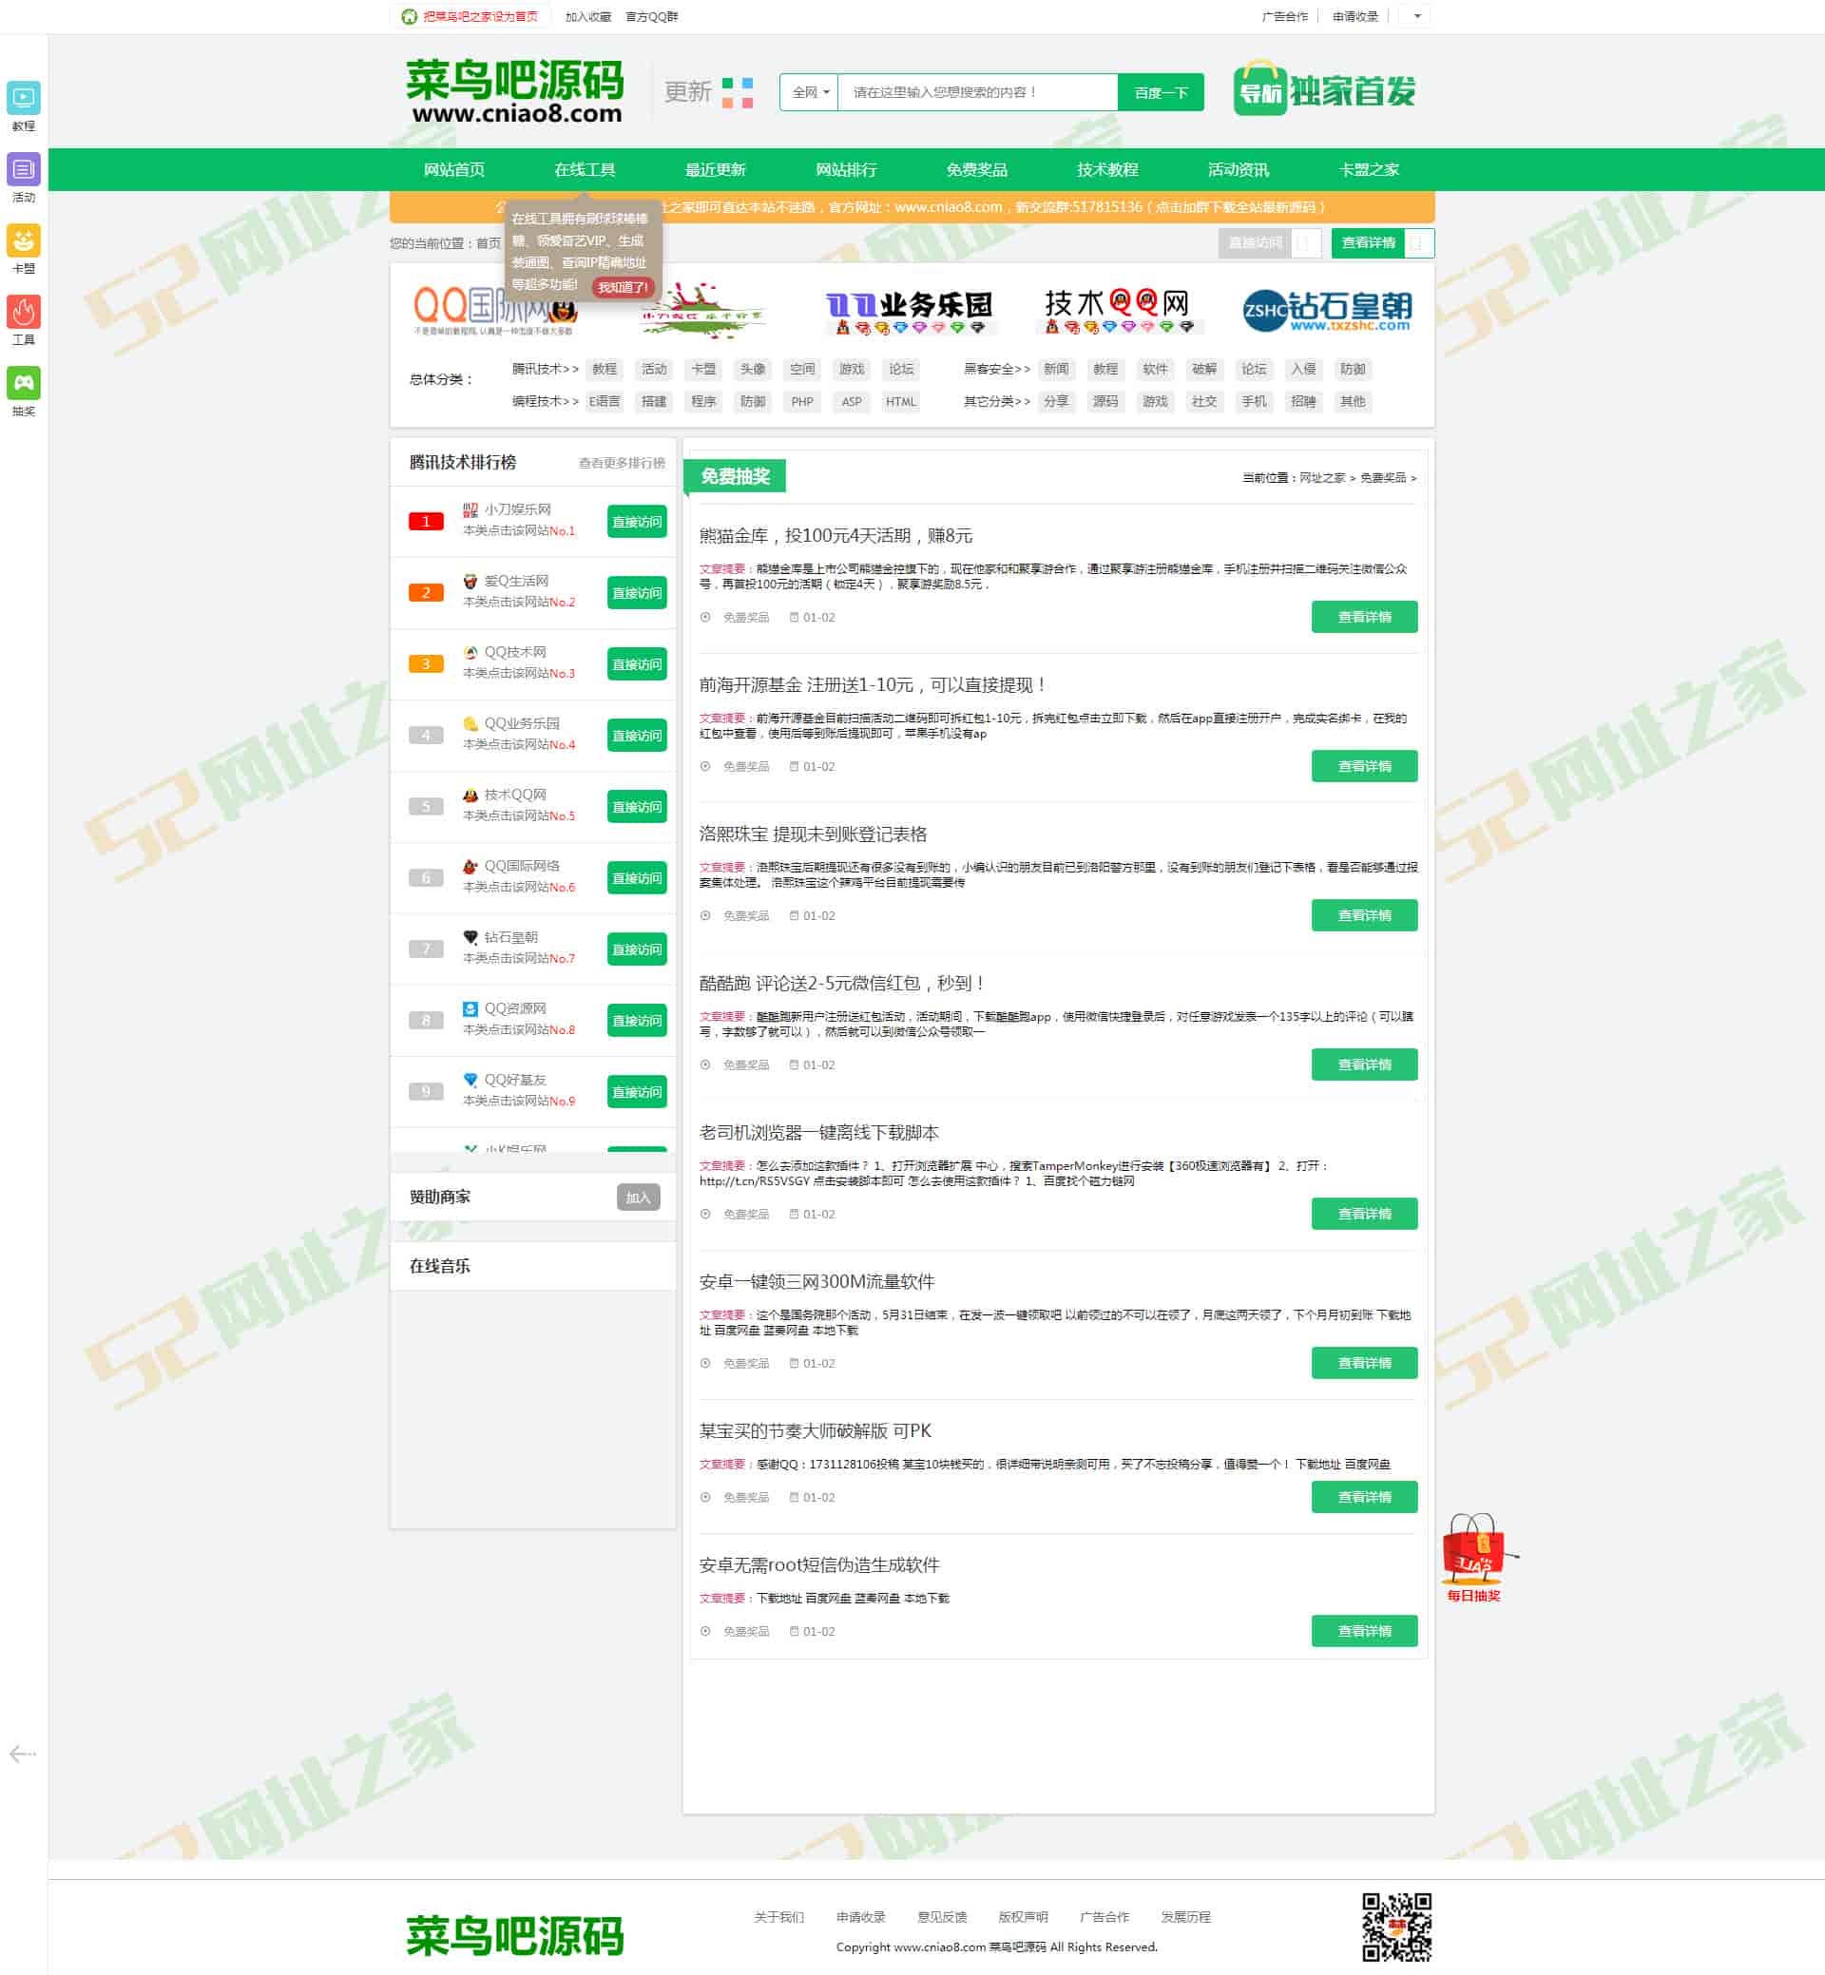This screenshot has width=1825, height=1975.
Task: Click the left arrow collapse icon in sidebar
Action: click(x=23, y=1754)
